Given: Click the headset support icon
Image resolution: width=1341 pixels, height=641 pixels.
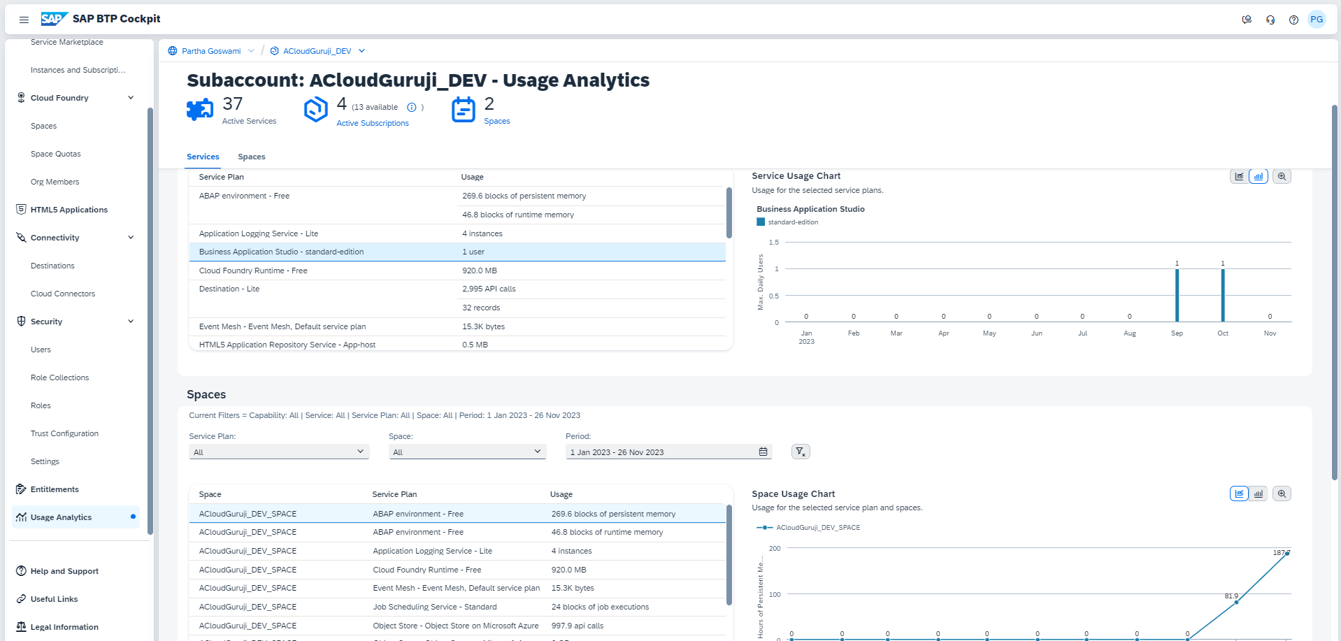Looking at the screenshot, I should 1270,20.
